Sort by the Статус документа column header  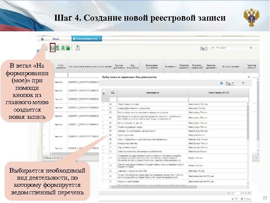click(x=61, y=67)
